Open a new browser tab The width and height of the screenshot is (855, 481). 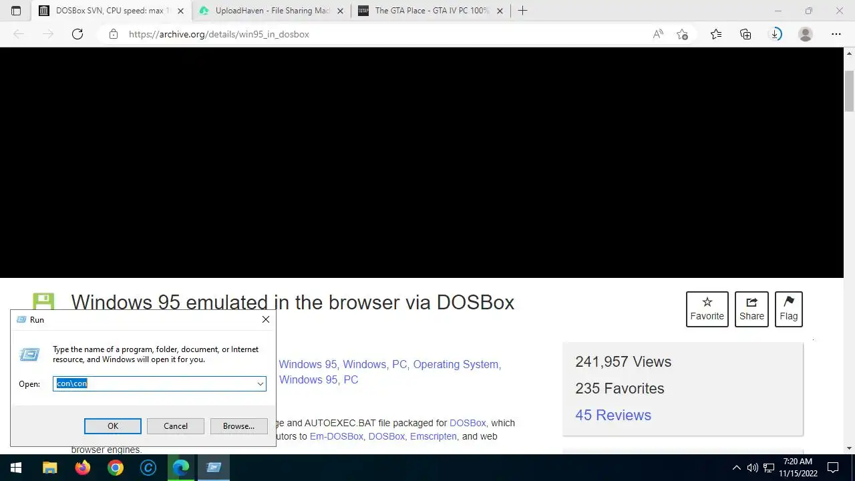[x=522, y=11]
